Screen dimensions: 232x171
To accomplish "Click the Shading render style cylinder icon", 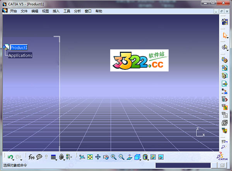I will point(145,157).
